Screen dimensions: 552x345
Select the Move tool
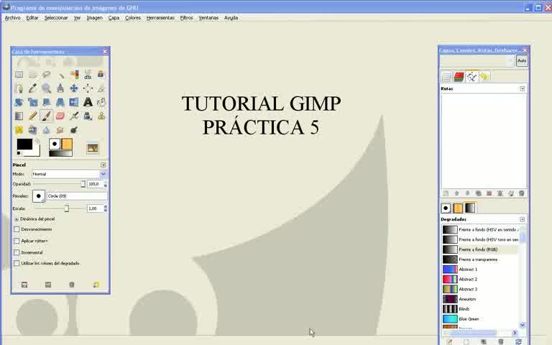click(x=73, y=88)
